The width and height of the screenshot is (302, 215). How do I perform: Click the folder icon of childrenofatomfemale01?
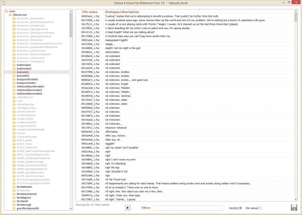(14, 87)
